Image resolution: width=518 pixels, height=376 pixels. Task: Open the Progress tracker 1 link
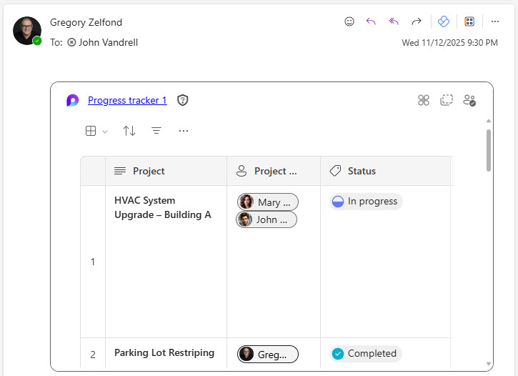tap(127, 100)
